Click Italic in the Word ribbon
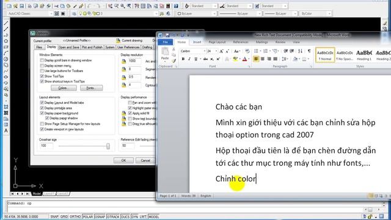The width and height of the screenshot is (391, 220). tap(189, 59)
